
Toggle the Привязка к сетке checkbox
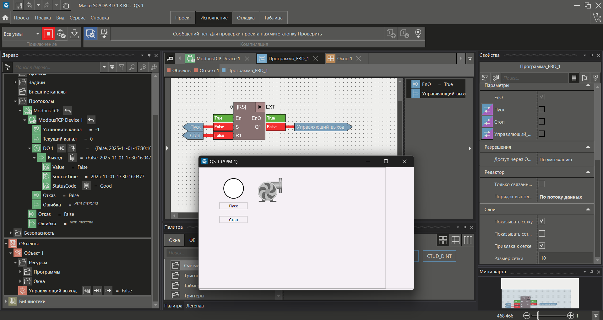(541, 246)
